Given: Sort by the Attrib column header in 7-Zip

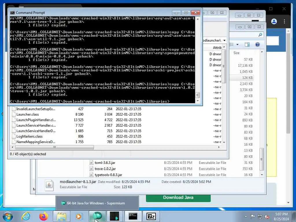Looking at the screenshot, I should tap(217, 48).
